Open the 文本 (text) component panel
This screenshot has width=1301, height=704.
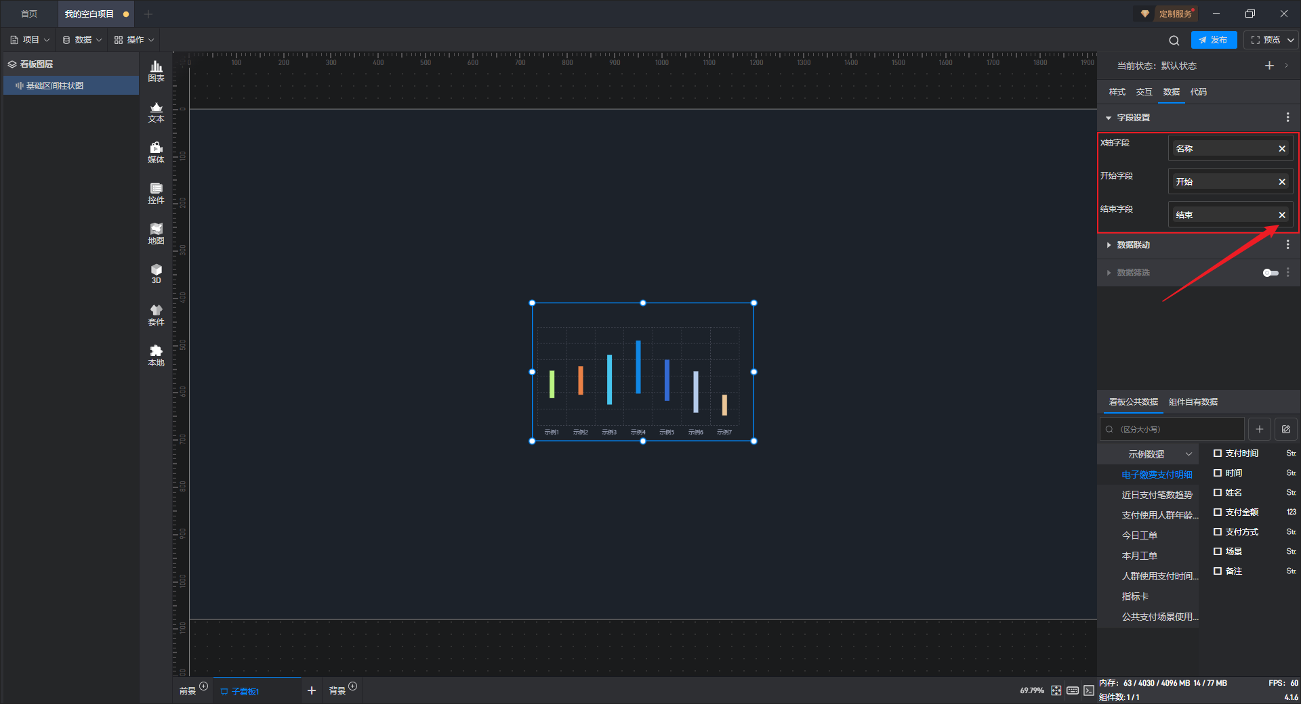(x=156, y=112)
